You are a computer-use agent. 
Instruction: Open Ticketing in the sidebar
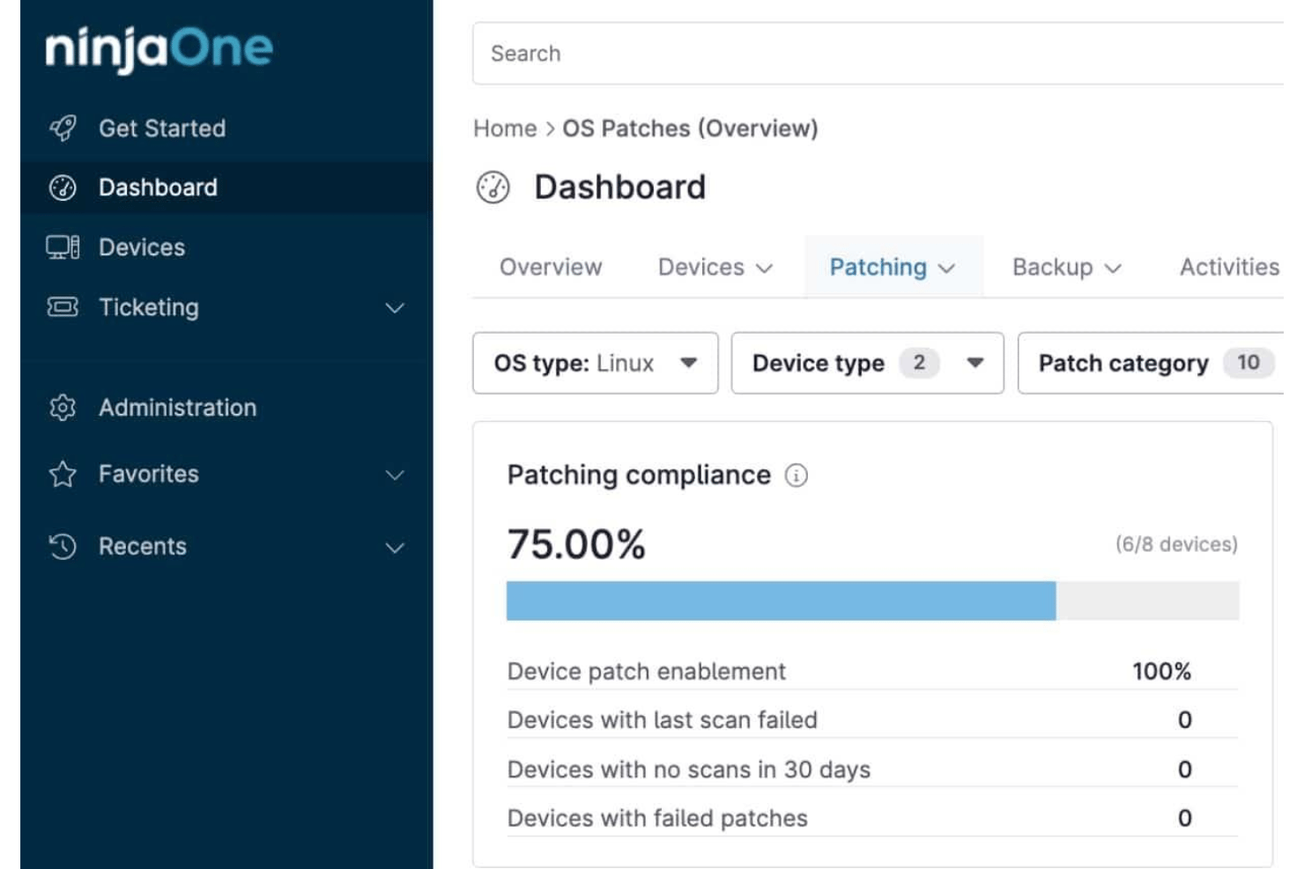(226, 307)
